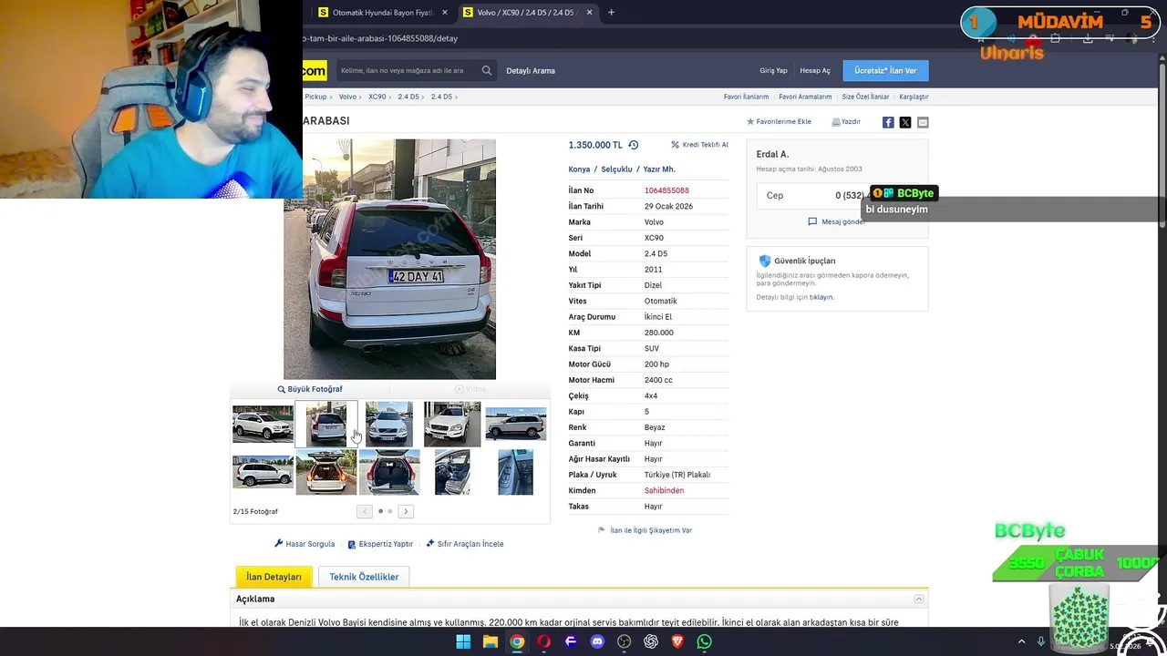
Task: Open Detaylı Arama advanced search
Action: click(x=531, y=70)
